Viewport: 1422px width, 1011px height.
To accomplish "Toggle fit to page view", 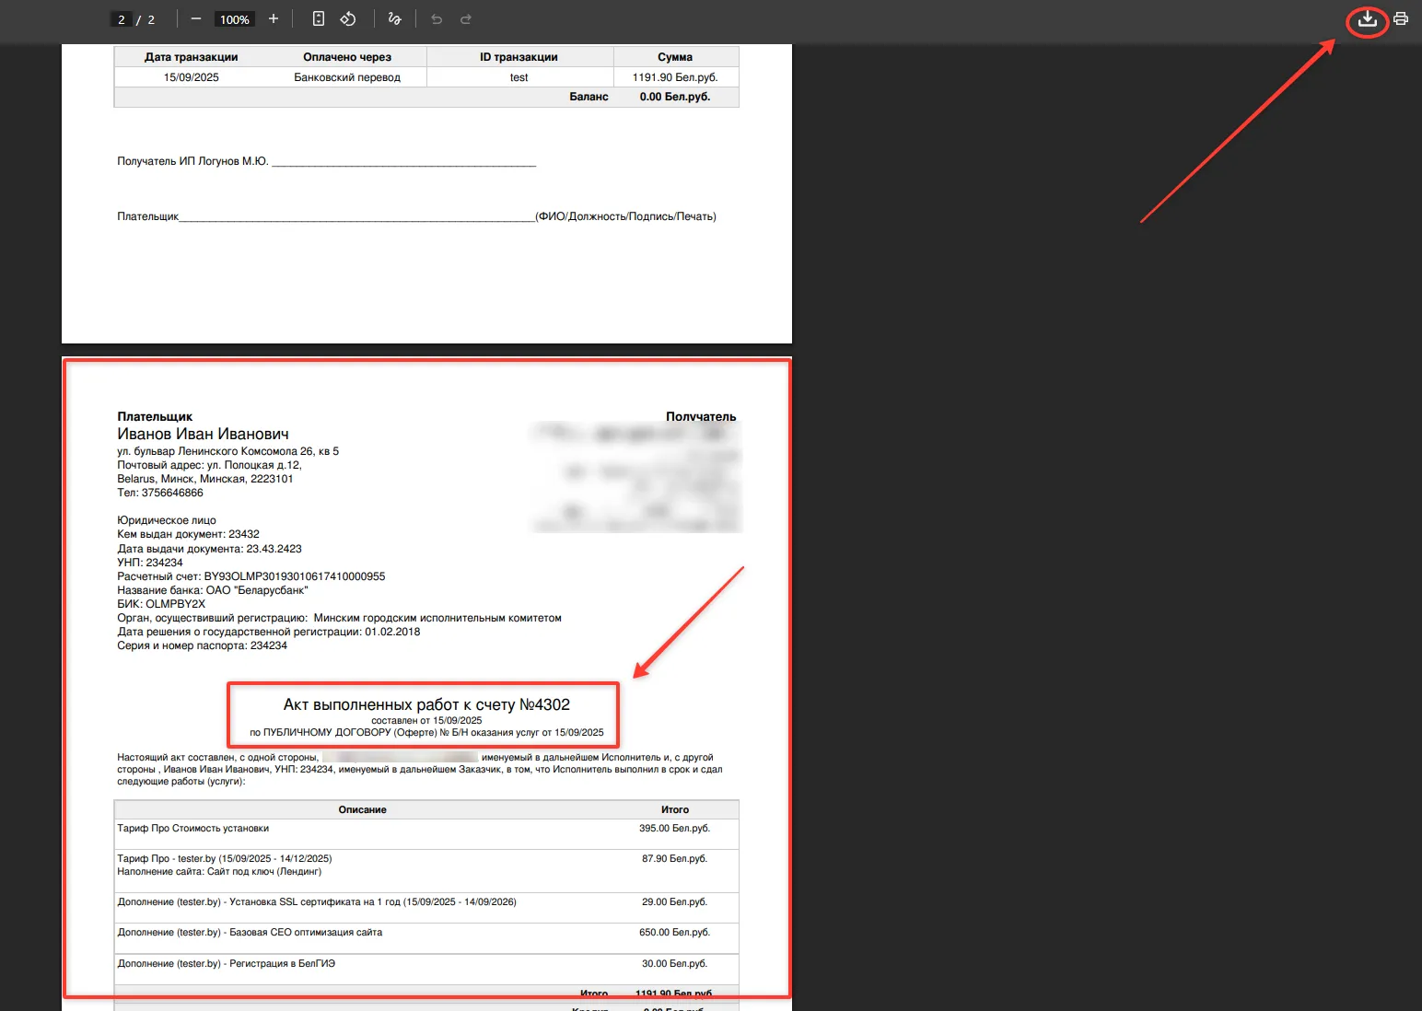I will [319, 19].
